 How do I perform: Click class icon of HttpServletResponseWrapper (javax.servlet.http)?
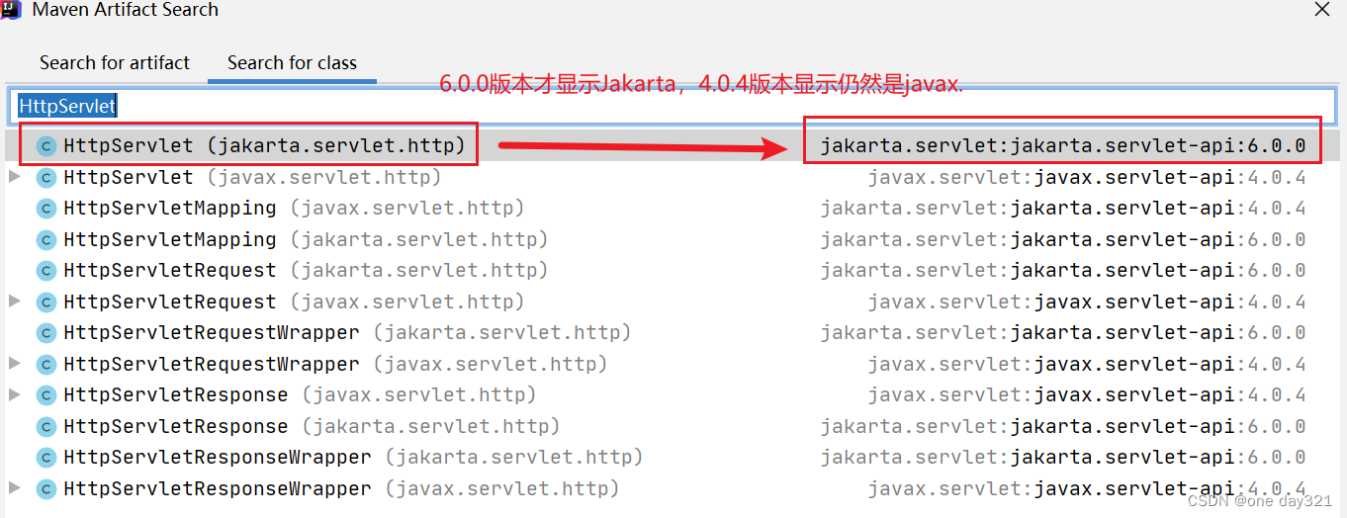[45, 489]
